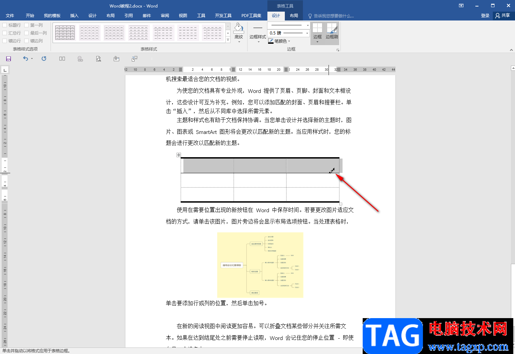Open the 边框 borders dropdown arrow
The width and height of the screenshot is (515, 354).
(x=318, y=42)
